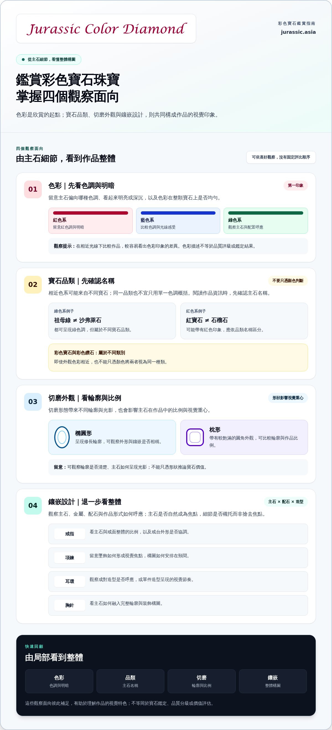This screenshot has width=332, height=730.
Task: Click the 橢圓形 card title
Action: point(83,433)
